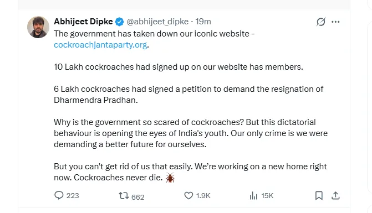This screenshot has width=372, height=213.
Task: Click the 1.9K likes count
Action: (x=203, y=196)
